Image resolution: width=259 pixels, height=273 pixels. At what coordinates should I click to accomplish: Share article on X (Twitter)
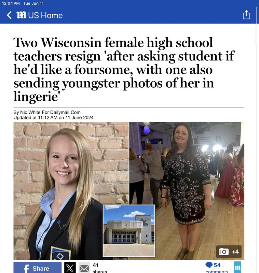coord(70,268)
